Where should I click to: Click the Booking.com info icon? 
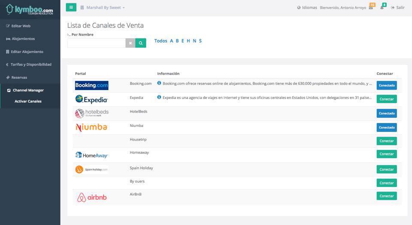coord(159,83)
